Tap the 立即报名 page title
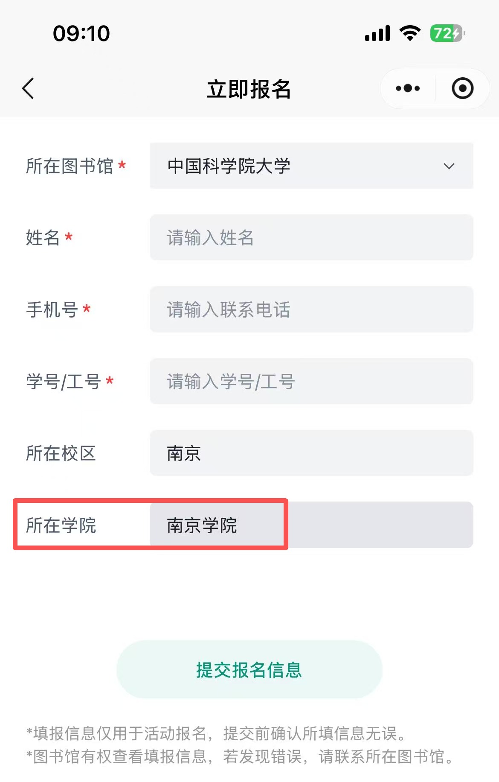 tap(249, 89)
